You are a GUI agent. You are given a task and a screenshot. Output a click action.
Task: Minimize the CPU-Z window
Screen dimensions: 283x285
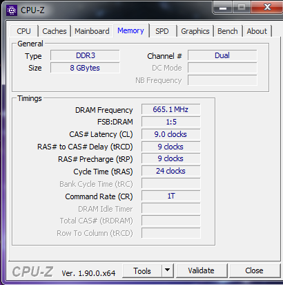coord(223,8)
